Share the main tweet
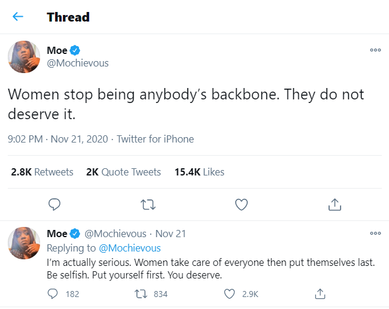389x309 pixels. pos(334,205)
